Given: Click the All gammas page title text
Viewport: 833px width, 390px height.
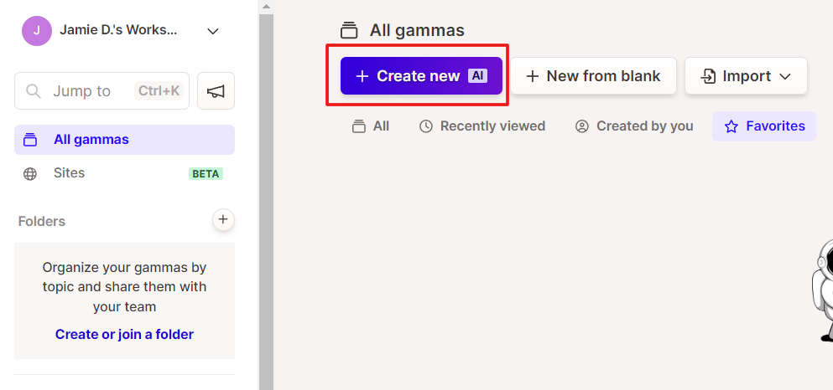Looking at the screenshot, I should coord(417,31).
